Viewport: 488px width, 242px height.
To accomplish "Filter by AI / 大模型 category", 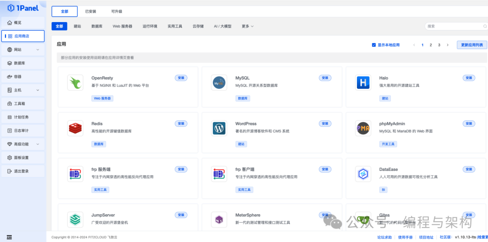I will pyautogui.click(x=222, y=27).
